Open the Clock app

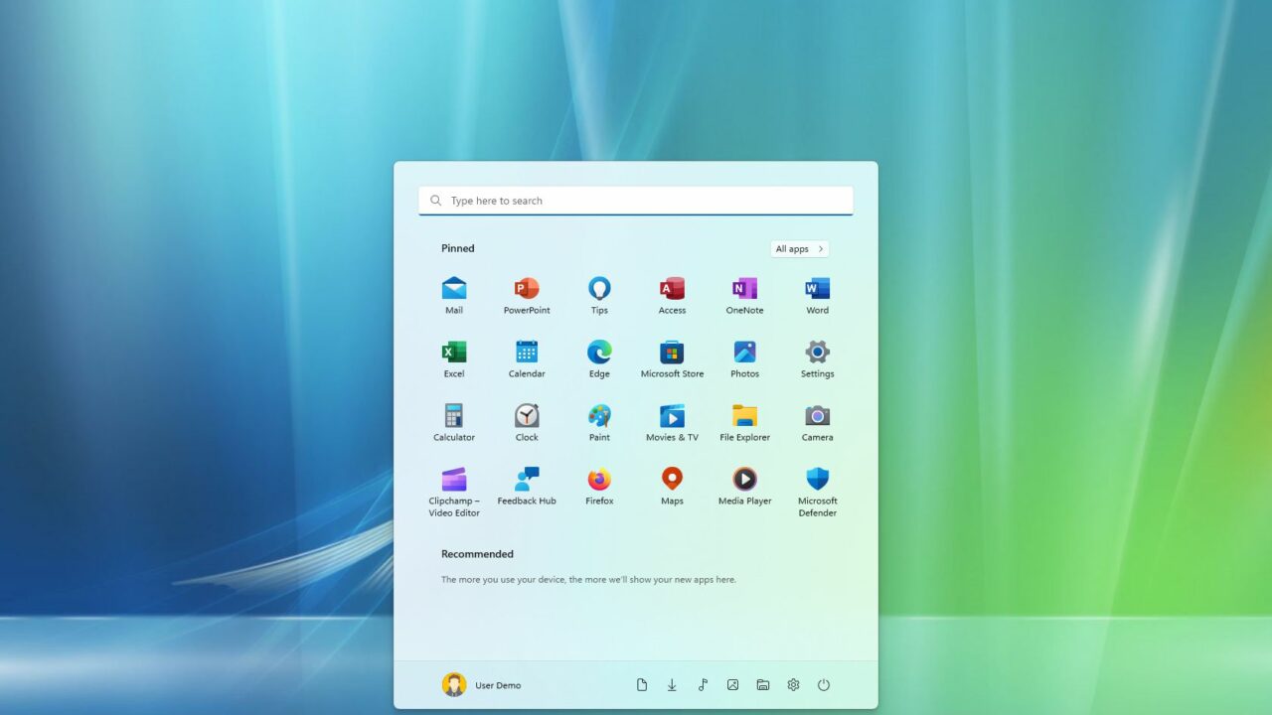click(x=527, y=423)
